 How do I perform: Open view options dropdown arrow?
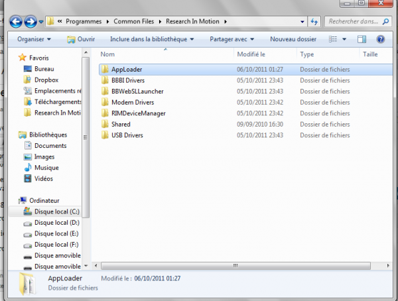(x=344, y=39)
